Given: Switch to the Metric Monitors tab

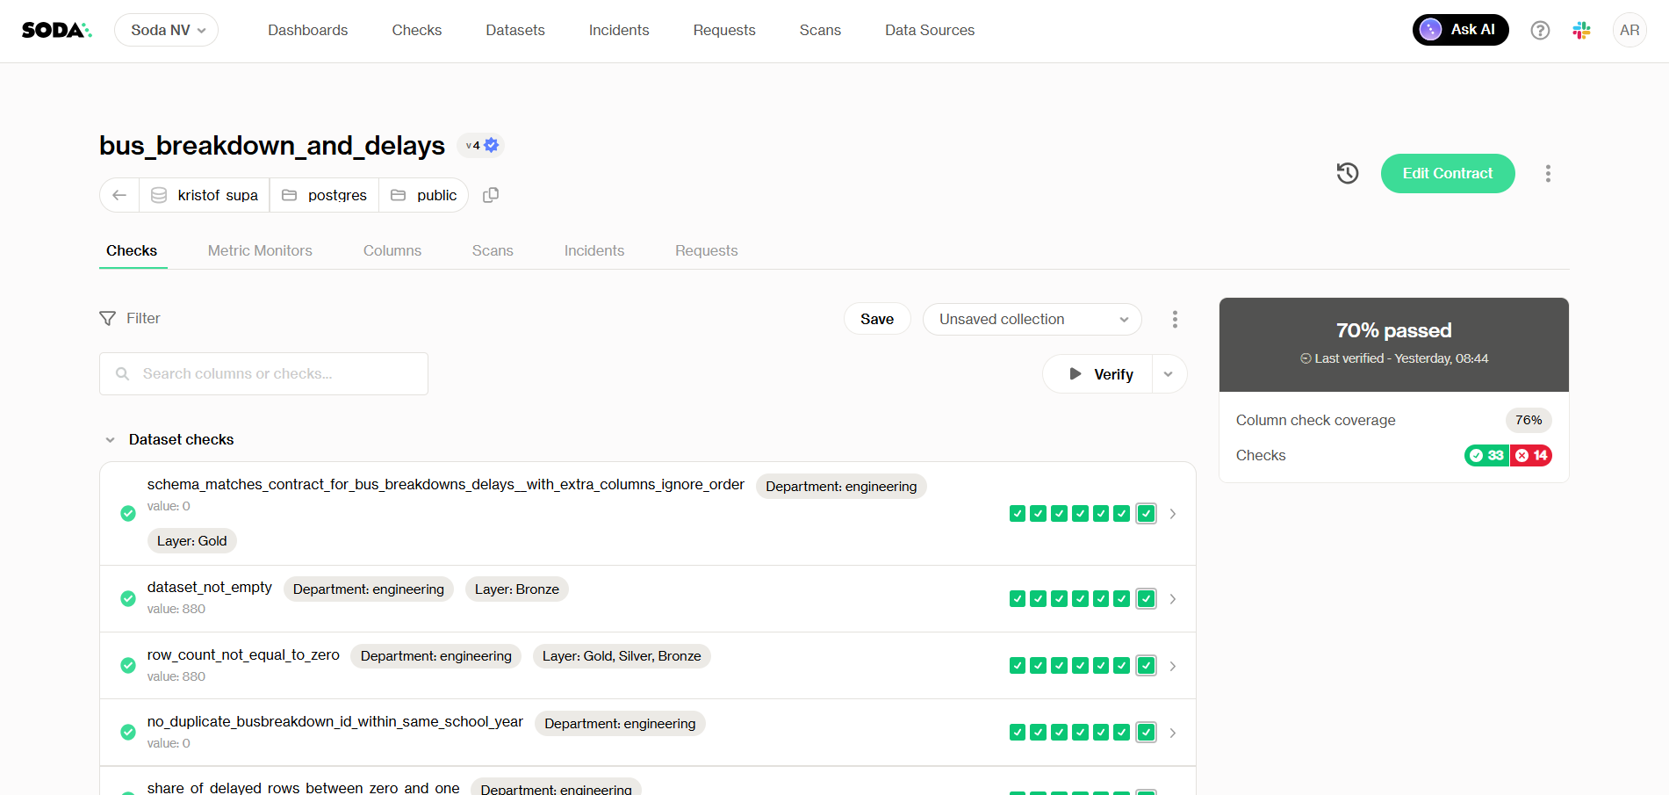Looking at the screenshot, I should click(x=260, y=251).
